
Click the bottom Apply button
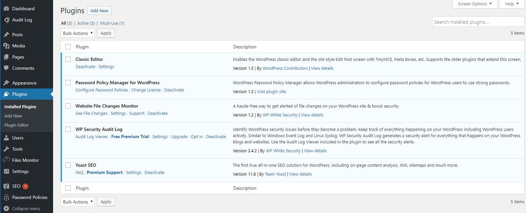(106, 202)
